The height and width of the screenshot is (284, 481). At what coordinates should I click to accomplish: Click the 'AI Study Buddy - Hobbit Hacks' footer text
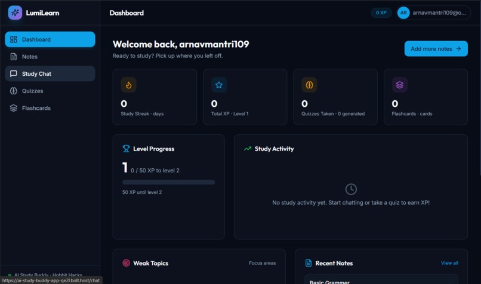(x=48, y=275)
